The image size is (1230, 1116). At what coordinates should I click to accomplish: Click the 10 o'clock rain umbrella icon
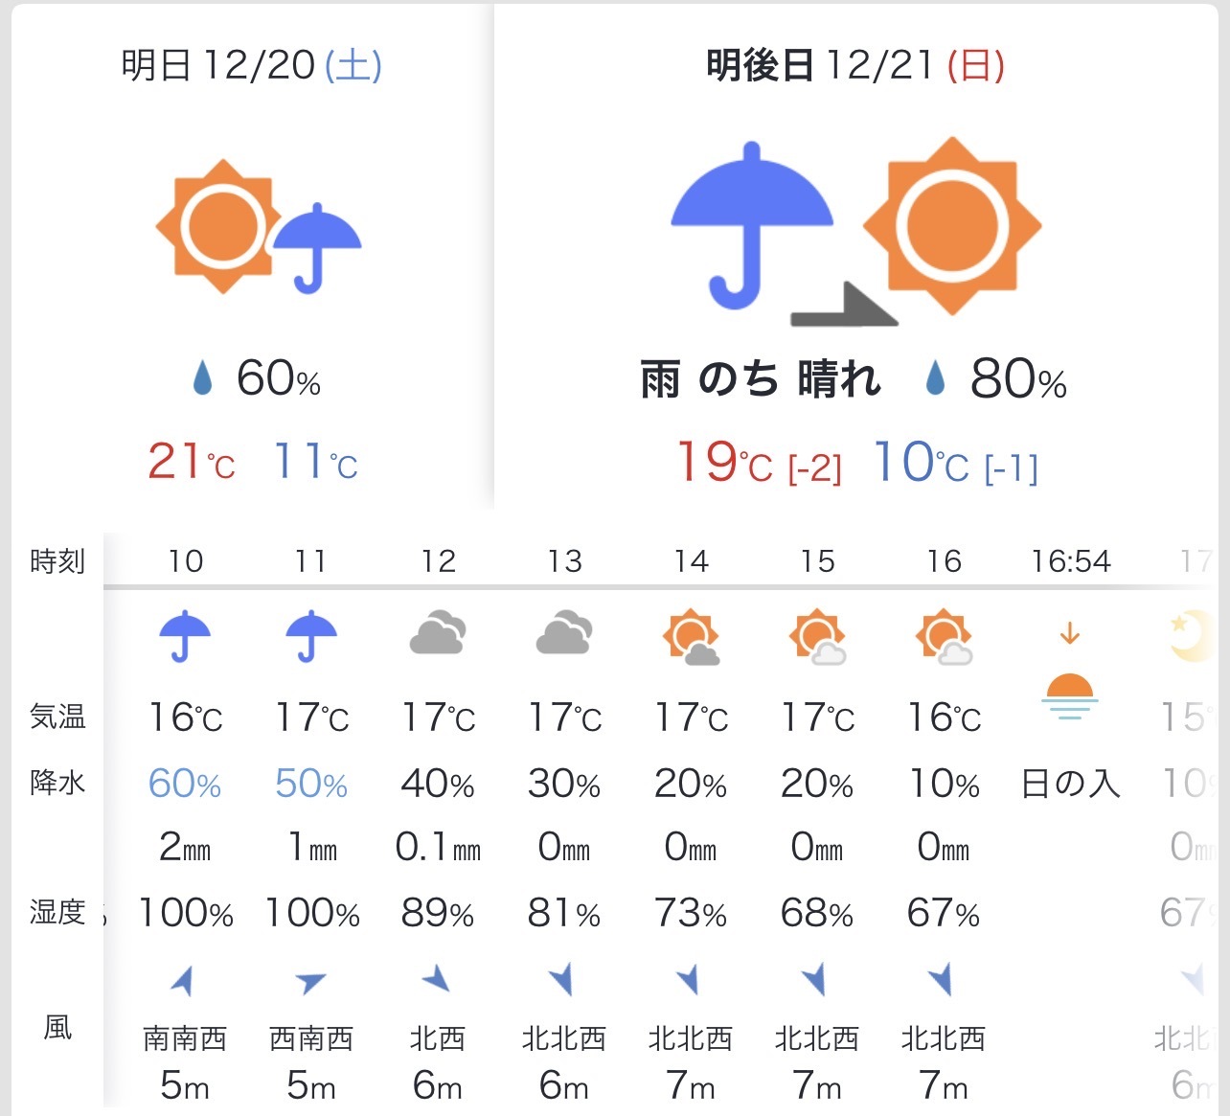[184, 636]
